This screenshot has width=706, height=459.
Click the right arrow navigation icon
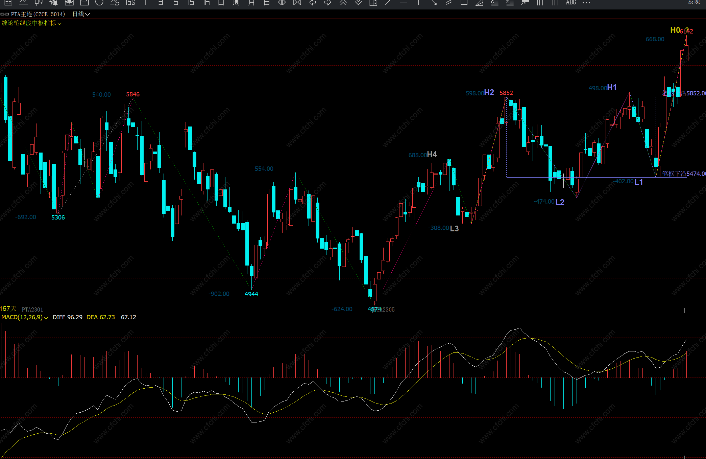pyautogui.click(x=327, y=3)
